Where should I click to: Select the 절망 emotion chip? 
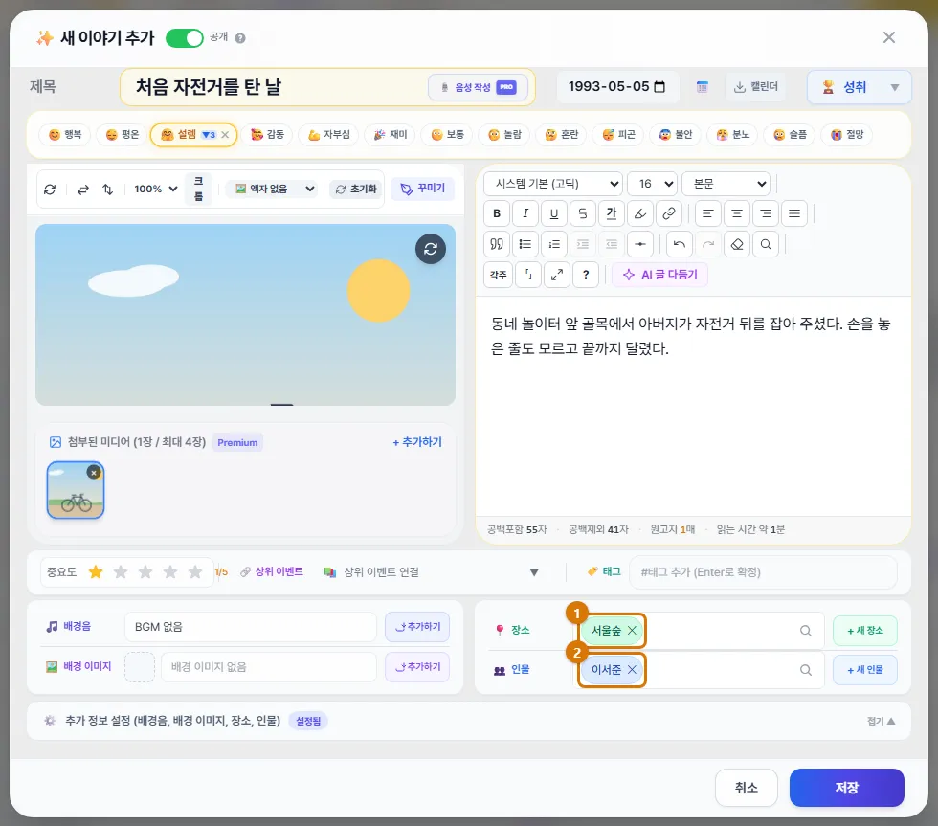[x=847, y=135]
